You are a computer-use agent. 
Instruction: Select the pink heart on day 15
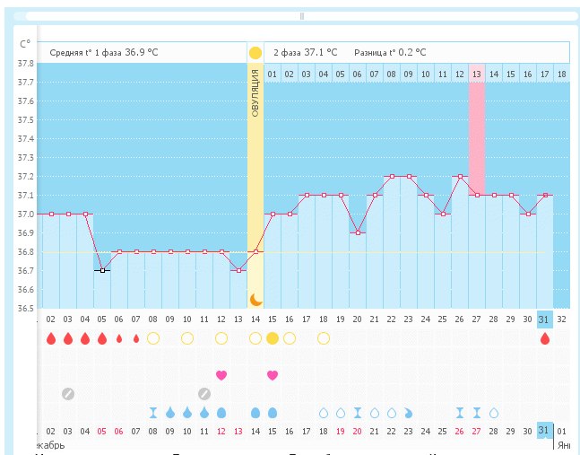(273, 374)
